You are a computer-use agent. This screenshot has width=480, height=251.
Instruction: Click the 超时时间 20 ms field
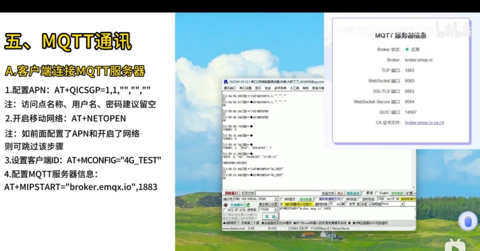point(333,204)
